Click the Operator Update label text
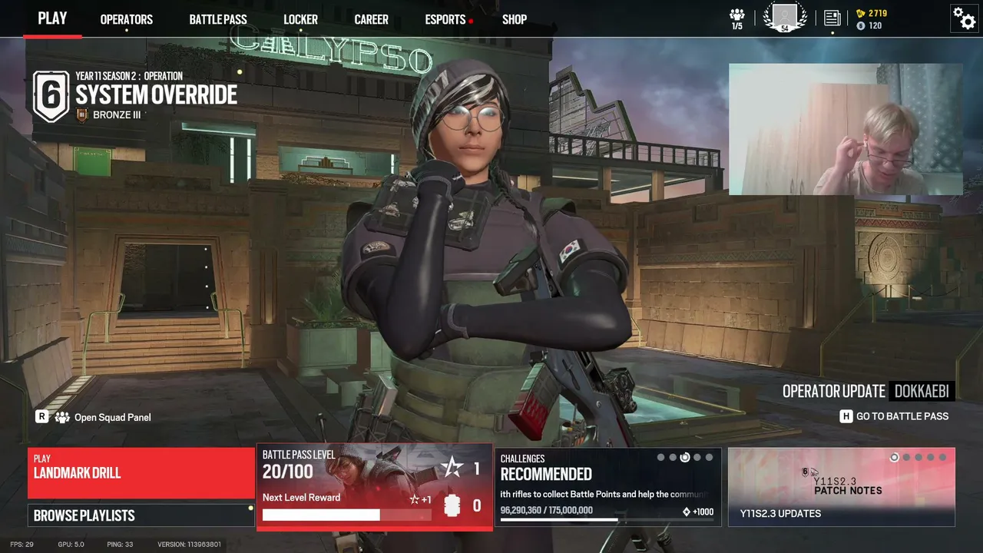 pyautogui.click(x=834, y=391)
